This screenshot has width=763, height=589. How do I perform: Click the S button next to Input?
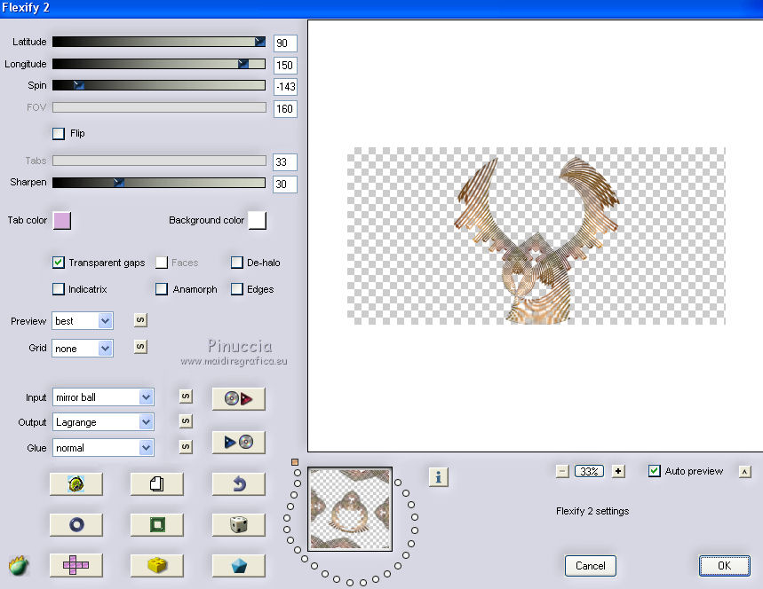click(186, 397)
